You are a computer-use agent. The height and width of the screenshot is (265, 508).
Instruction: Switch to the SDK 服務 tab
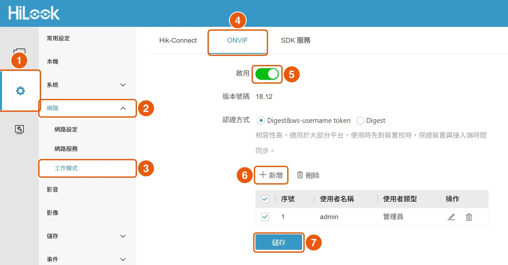tap(296, 40)
